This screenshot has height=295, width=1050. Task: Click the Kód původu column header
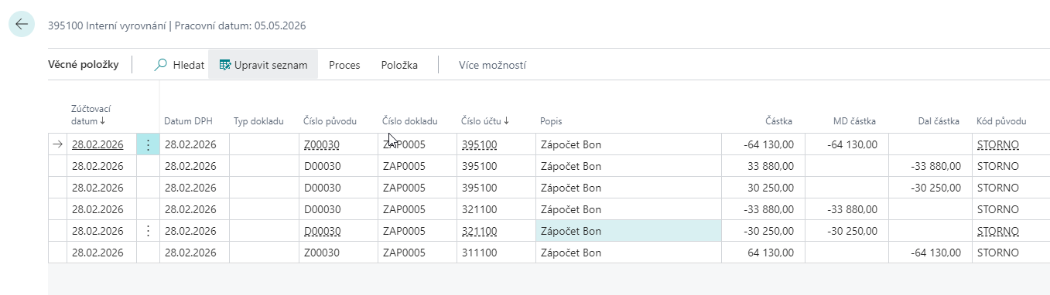coord(1001,121)
